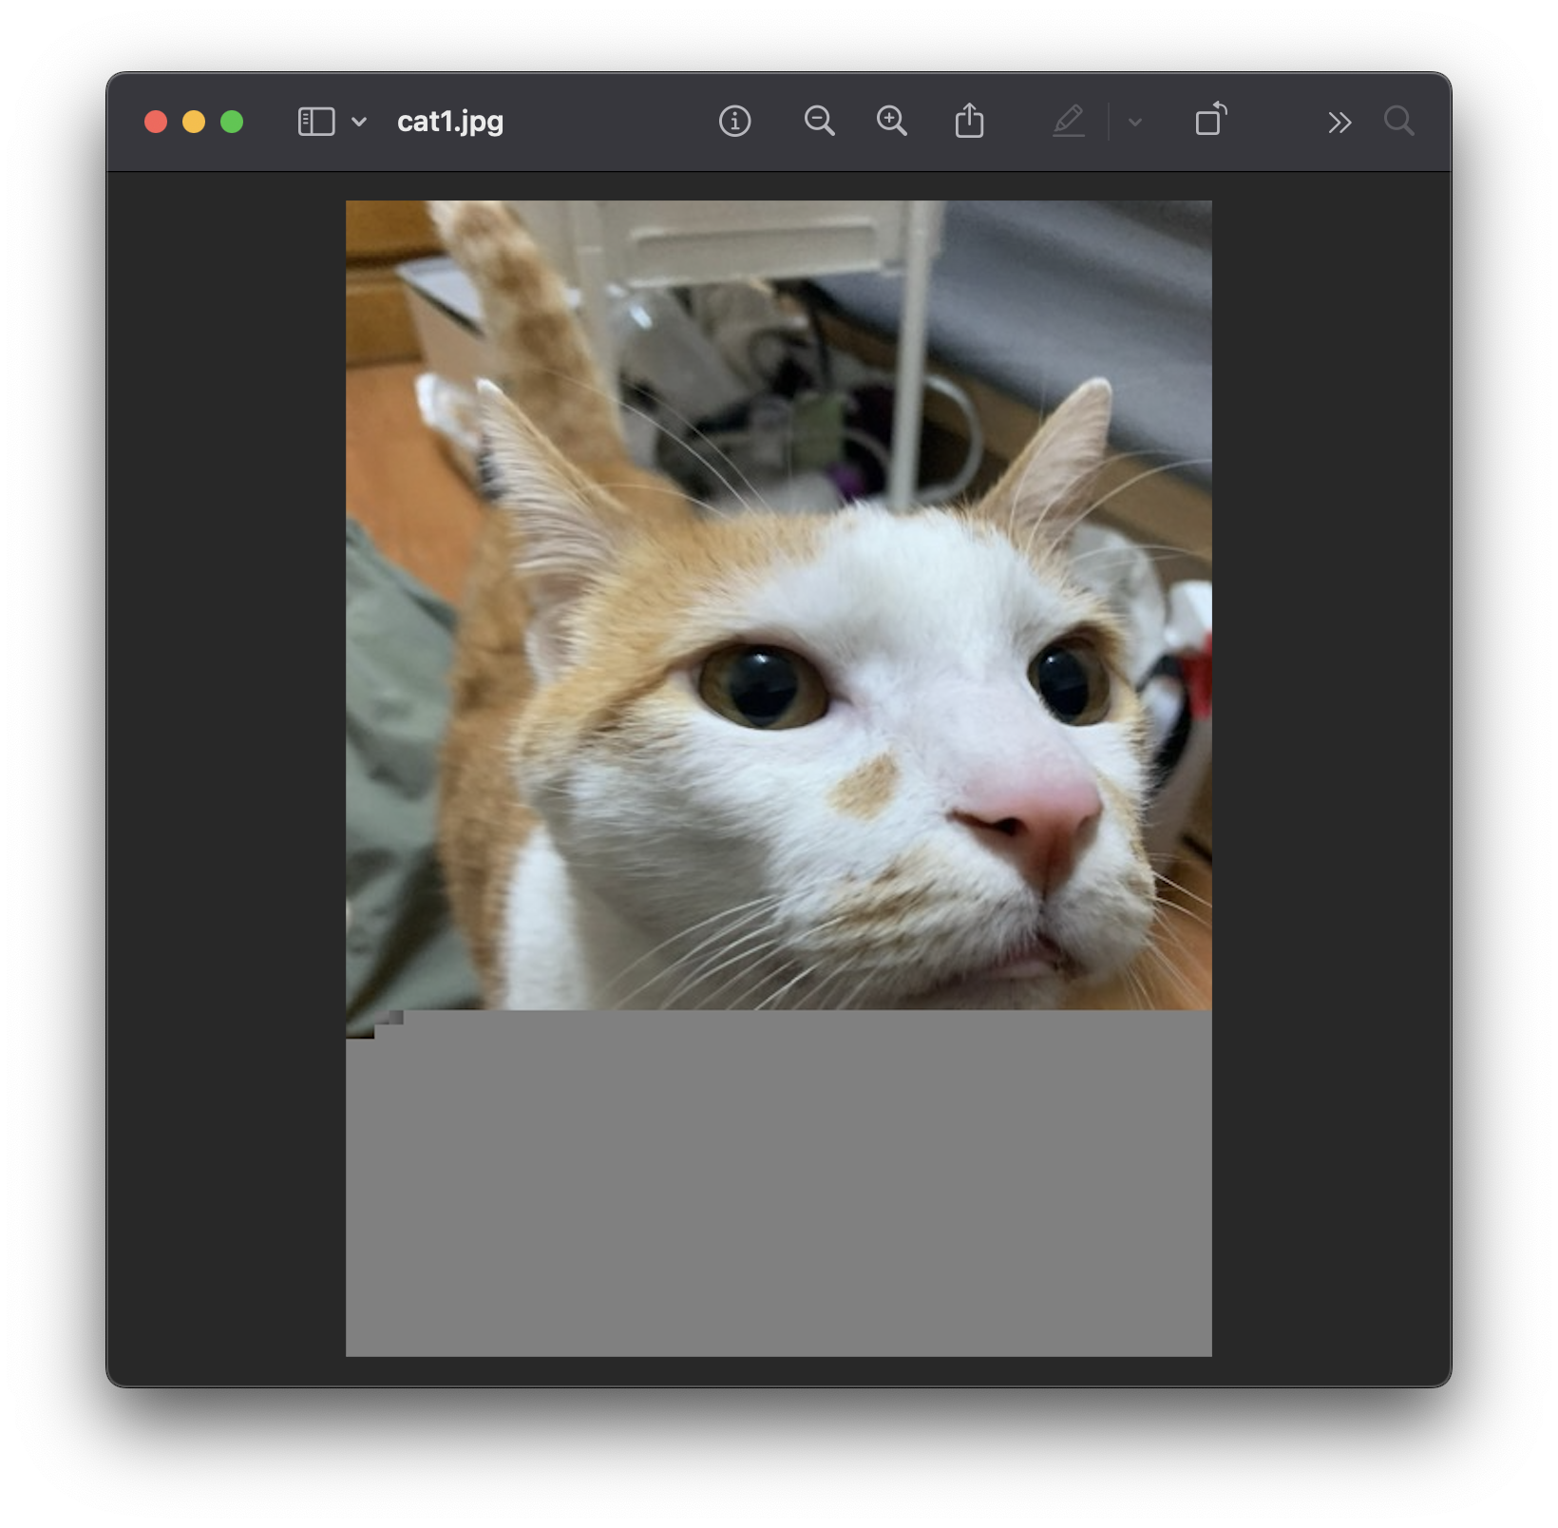Image resolution: width=1558 pixels, height=1528 pixels.
Task: Show hidden toolbar items with double chevron
Action: (1339, 123)
